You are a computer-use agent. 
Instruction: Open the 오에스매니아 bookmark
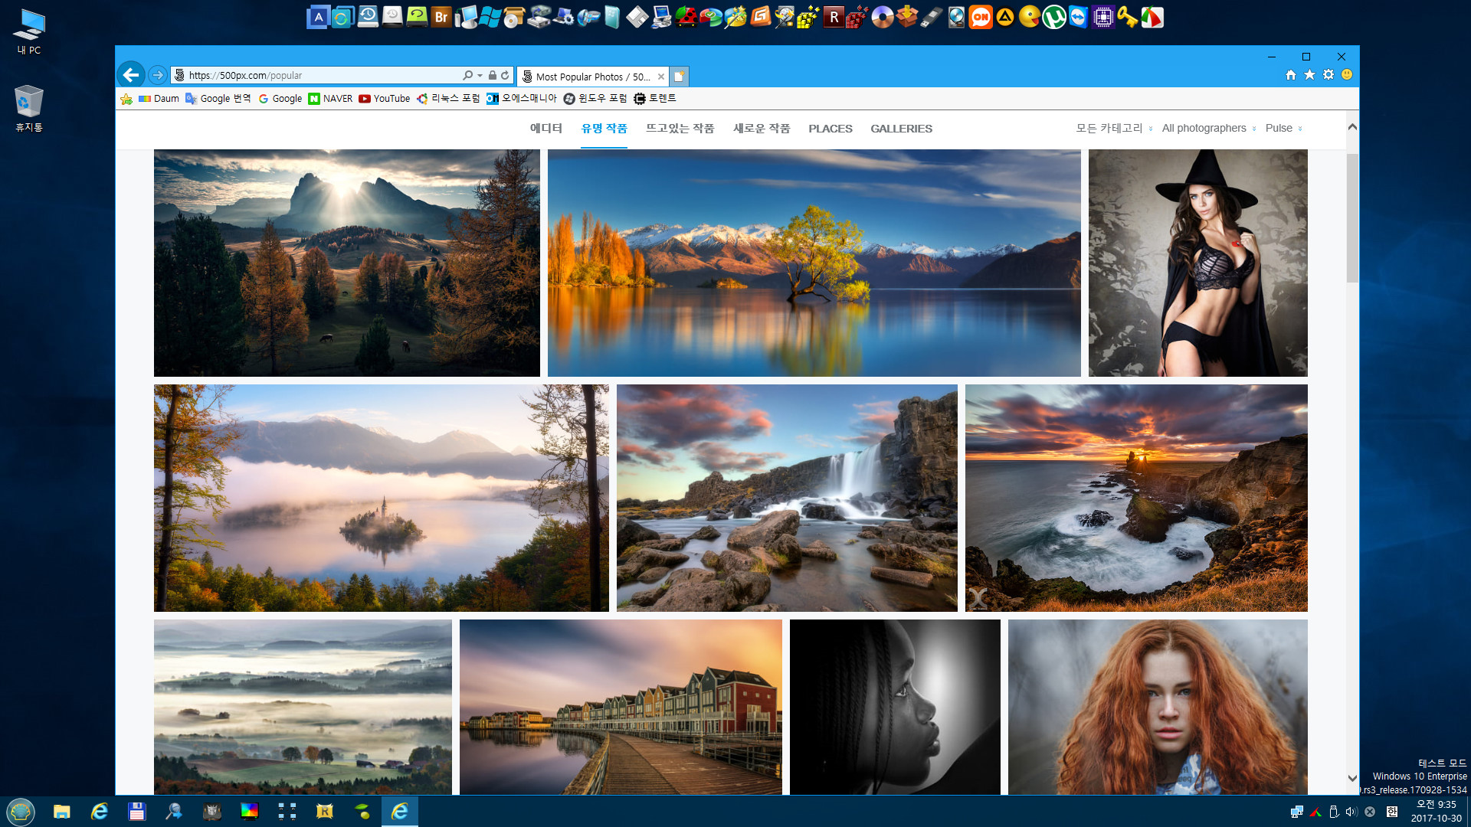point(522,99)
